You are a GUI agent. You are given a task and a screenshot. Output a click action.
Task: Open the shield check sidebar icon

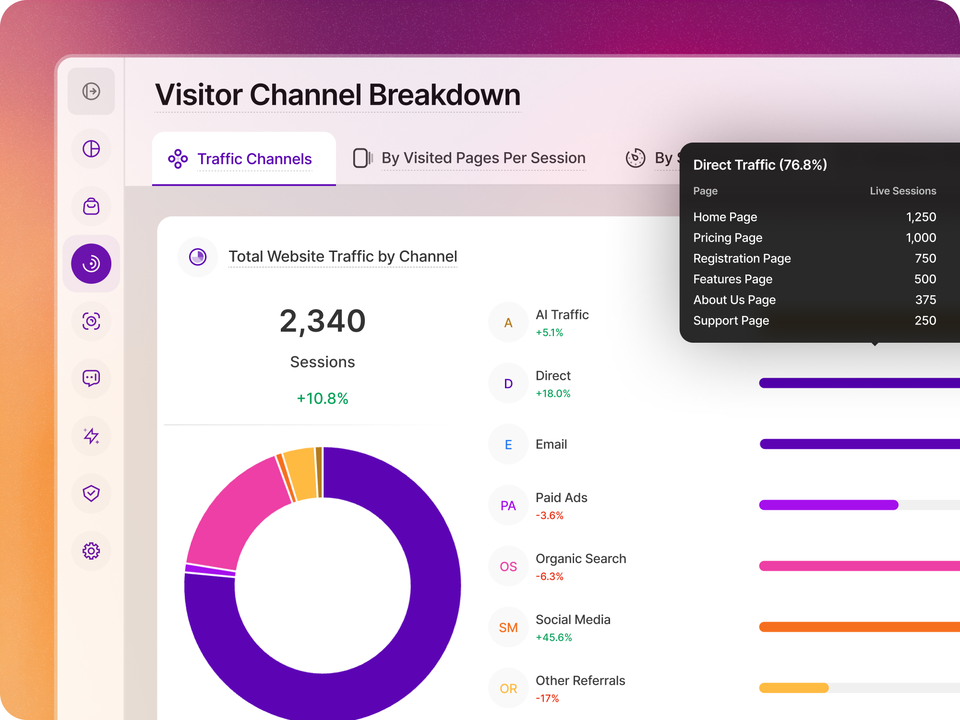(x=91, y=493)
